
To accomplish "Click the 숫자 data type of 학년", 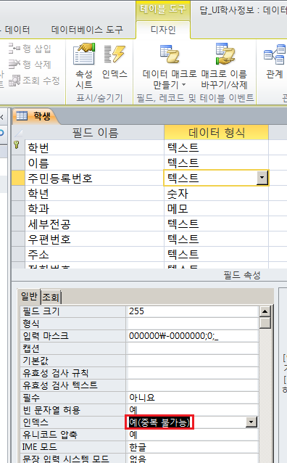I will [x=216, y=194].
